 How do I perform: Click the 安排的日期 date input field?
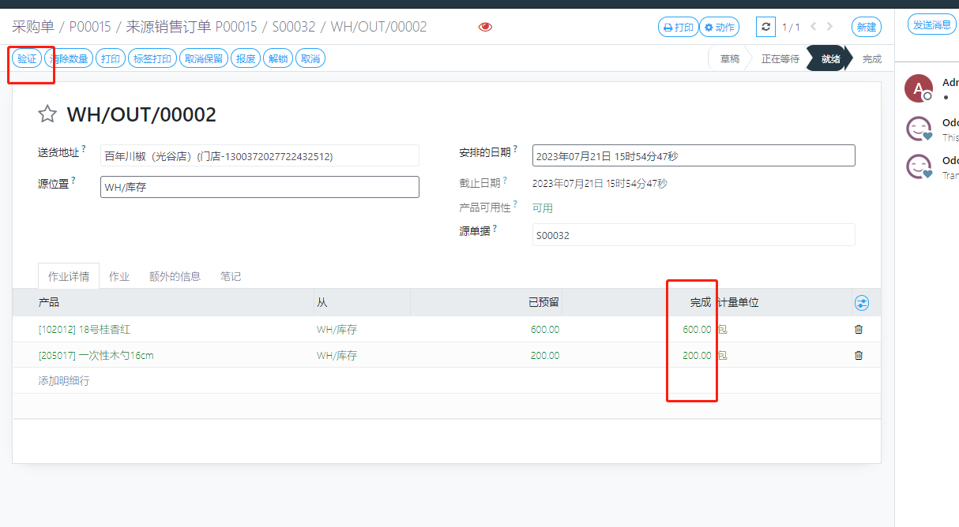coord(693,156)
